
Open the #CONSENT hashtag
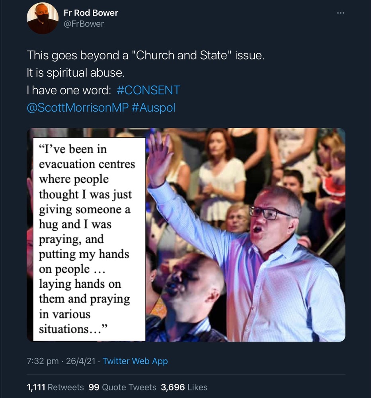[x=148, y=90]
